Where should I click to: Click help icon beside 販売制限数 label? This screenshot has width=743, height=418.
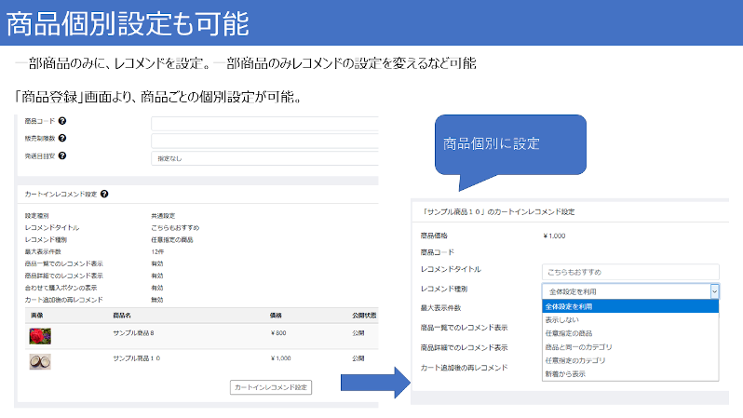coord(62,138)
